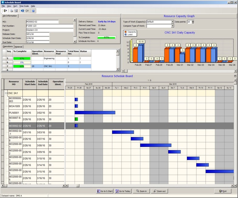Image resolution: width=238 pixels, height=198 pixels.
Task: Click the Go to S.Start button
Action: (x=104, y=191)
